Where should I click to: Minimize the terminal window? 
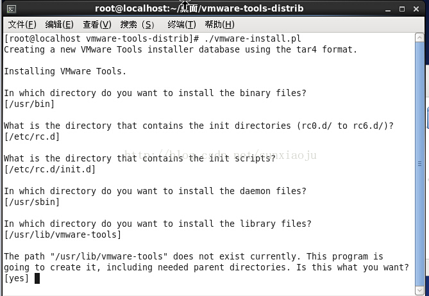tap(388, 10)
